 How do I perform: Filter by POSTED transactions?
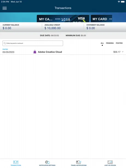(119, 43)
